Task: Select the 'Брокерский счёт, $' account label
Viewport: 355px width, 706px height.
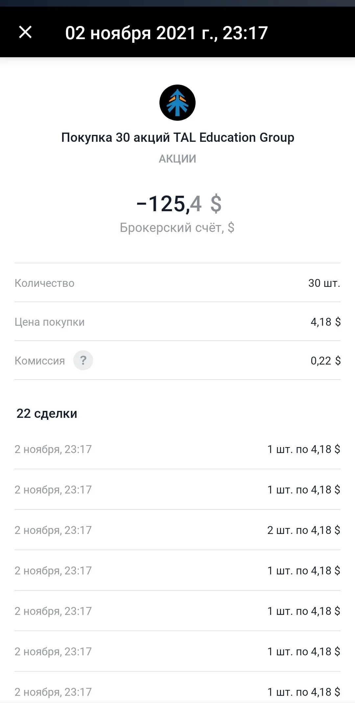Action: point(177,227)
